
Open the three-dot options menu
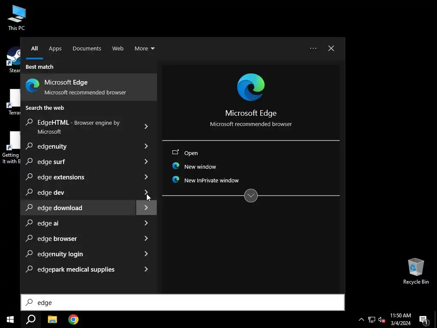[313, 48]
